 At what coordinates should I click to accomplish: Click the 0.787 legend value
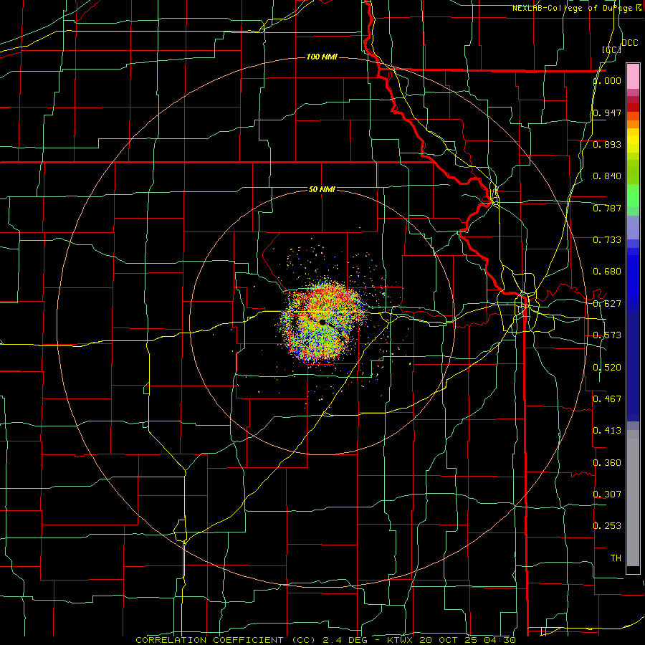607,208
